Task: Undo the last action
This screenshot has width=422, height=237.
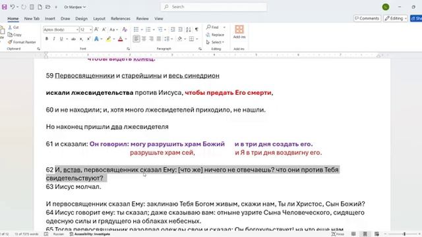Action: pyautogui.click(x=13, y=7)
